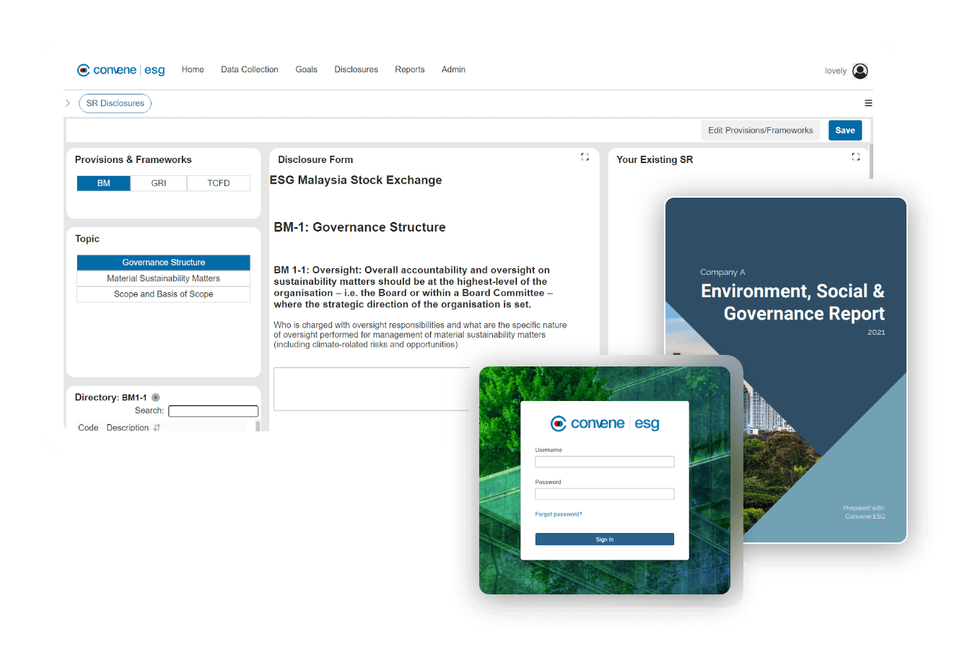The width and height of the screenshot is (970, 655).
Task: Click Forgot password link
Action: tap(559, 514)
